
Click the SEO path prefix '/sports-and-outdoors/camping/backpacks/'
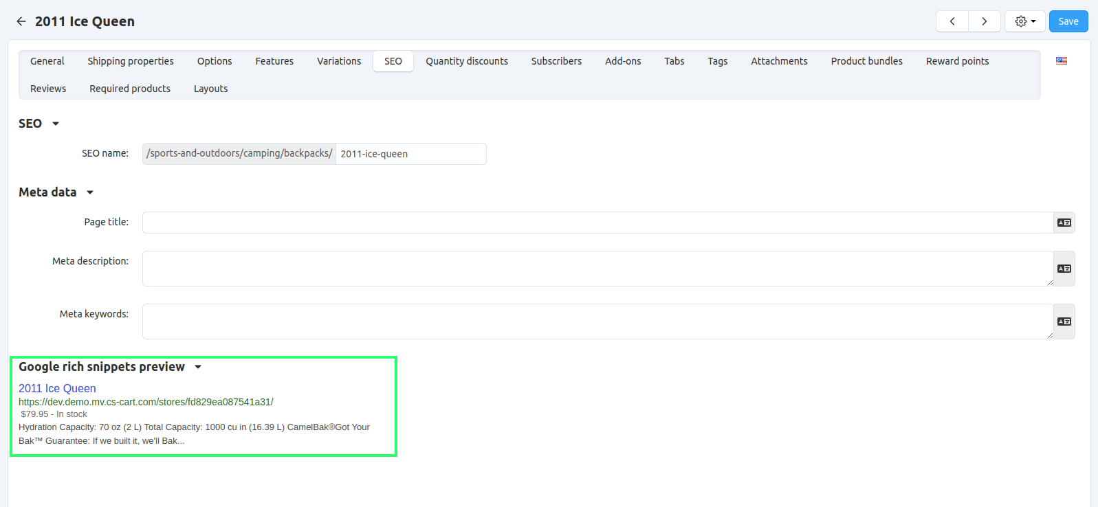click(x=239, y=154)
